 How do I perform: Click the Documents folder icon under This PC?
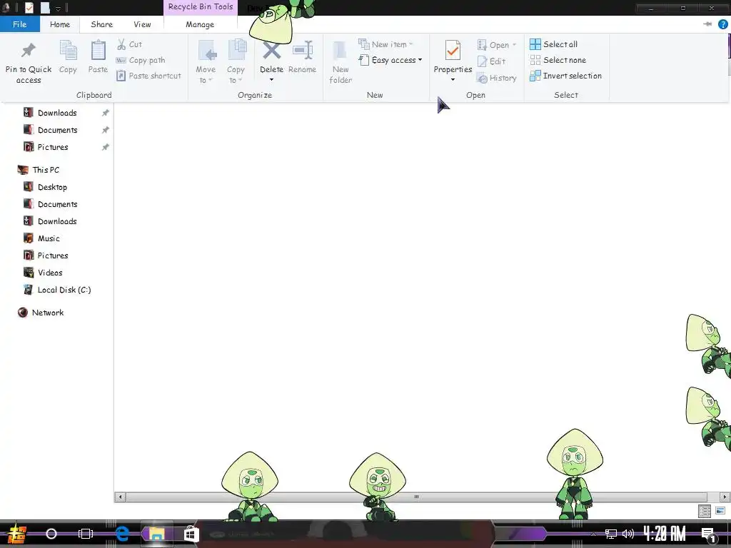tap(29, 204)
